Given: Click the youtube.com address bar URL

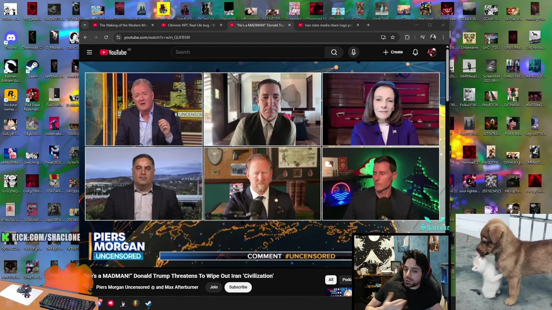Looking at the screenshot, I should pos(157,37).
